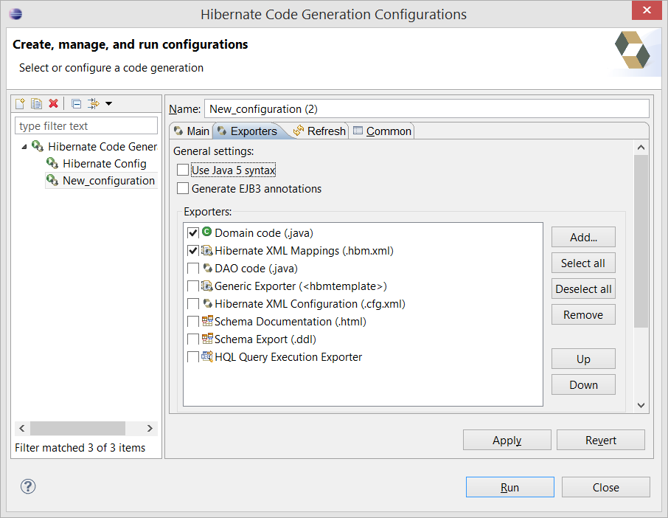Click the Generic Exporter icon

click(207, 286)
